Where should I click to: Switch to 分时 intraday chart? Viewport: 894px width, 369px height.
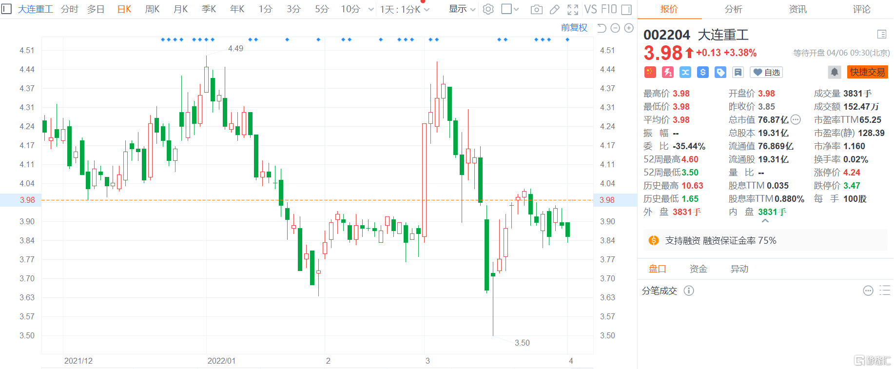70,9
